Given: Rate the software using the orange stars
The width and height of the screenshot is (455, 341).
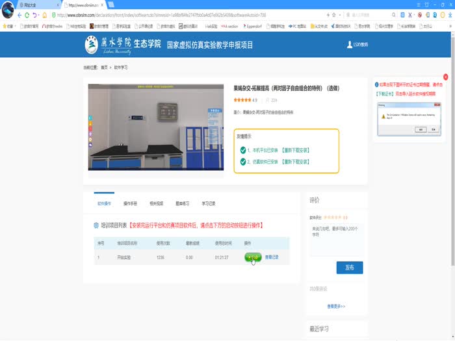Looking at the screenshot, I should [333, 218].
